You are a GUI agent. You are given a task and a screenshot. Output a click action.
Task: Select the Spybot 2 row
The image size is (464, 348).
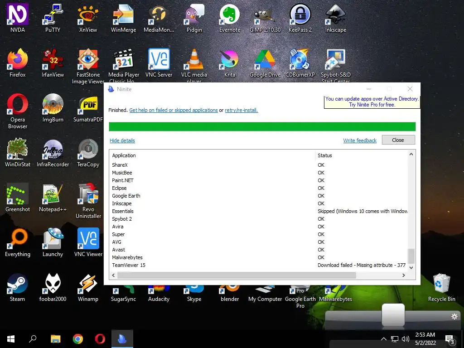[259, 219]
